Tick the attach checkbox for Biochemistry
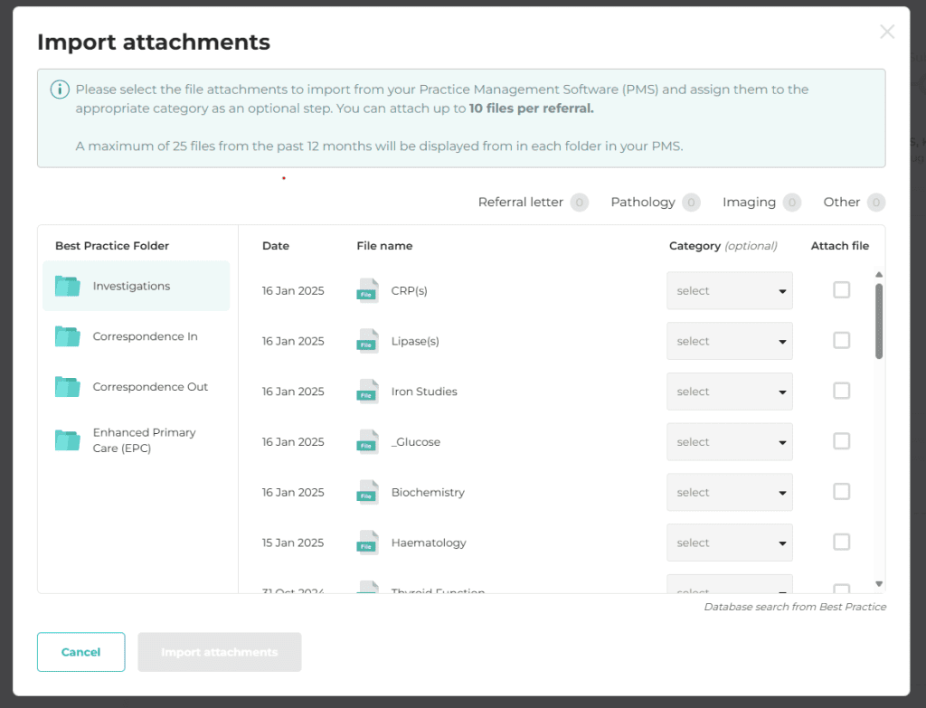The image size is (926, 708). [x=841, y=492]
